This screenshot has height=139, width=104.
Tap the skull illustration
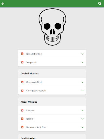coord(52,27)
